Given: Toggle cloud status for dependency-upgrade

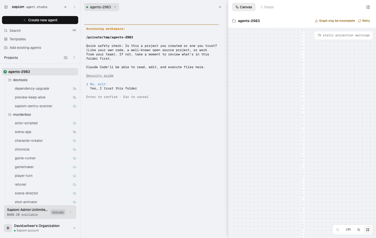Looking at the screenshot, I should [x=74, y=89].
